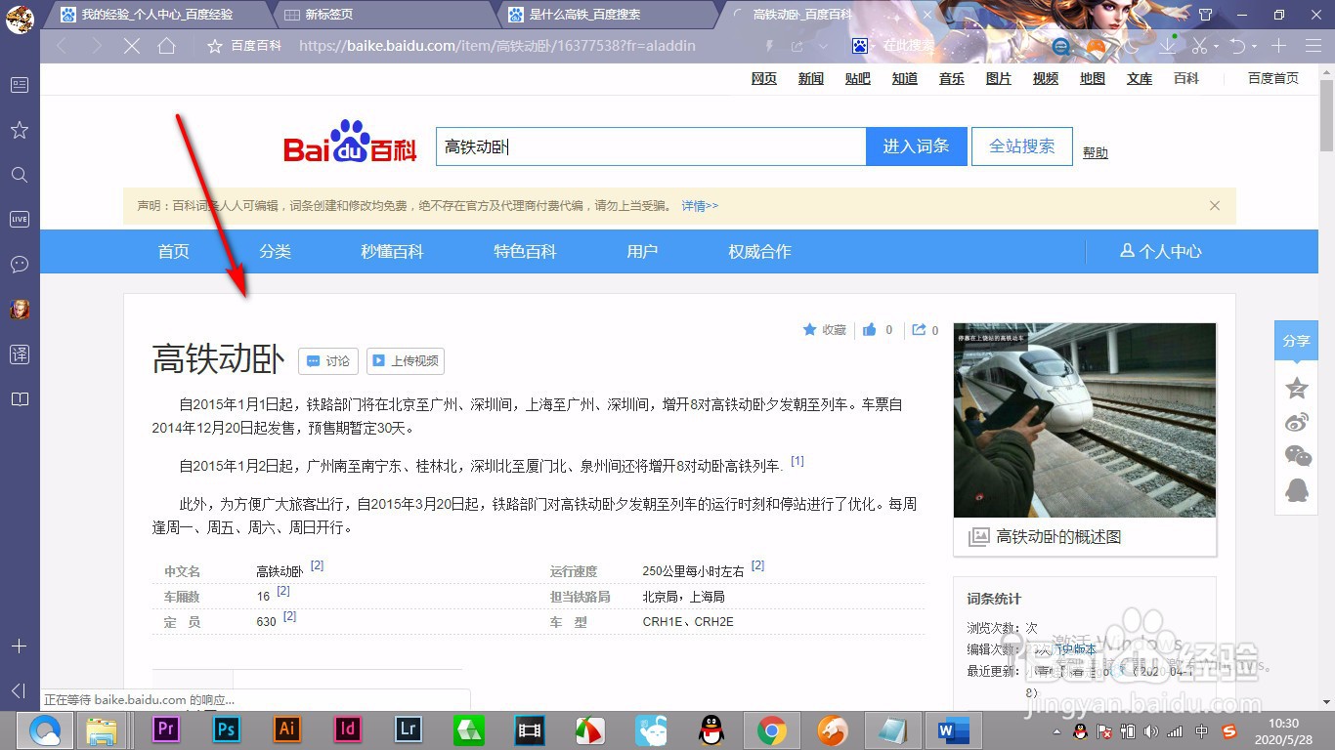
Task: Open the 贴吧 top link
Action: (858, 78)
